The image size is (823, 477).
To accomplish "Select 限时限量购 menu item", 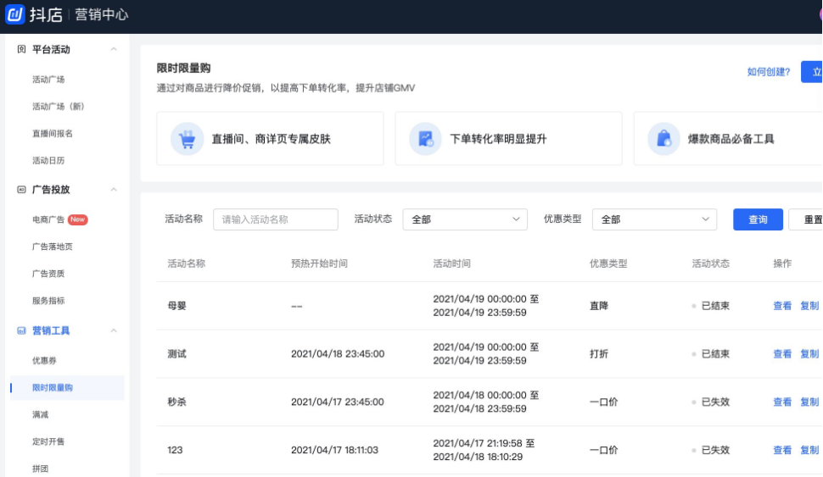I will 67,388.
